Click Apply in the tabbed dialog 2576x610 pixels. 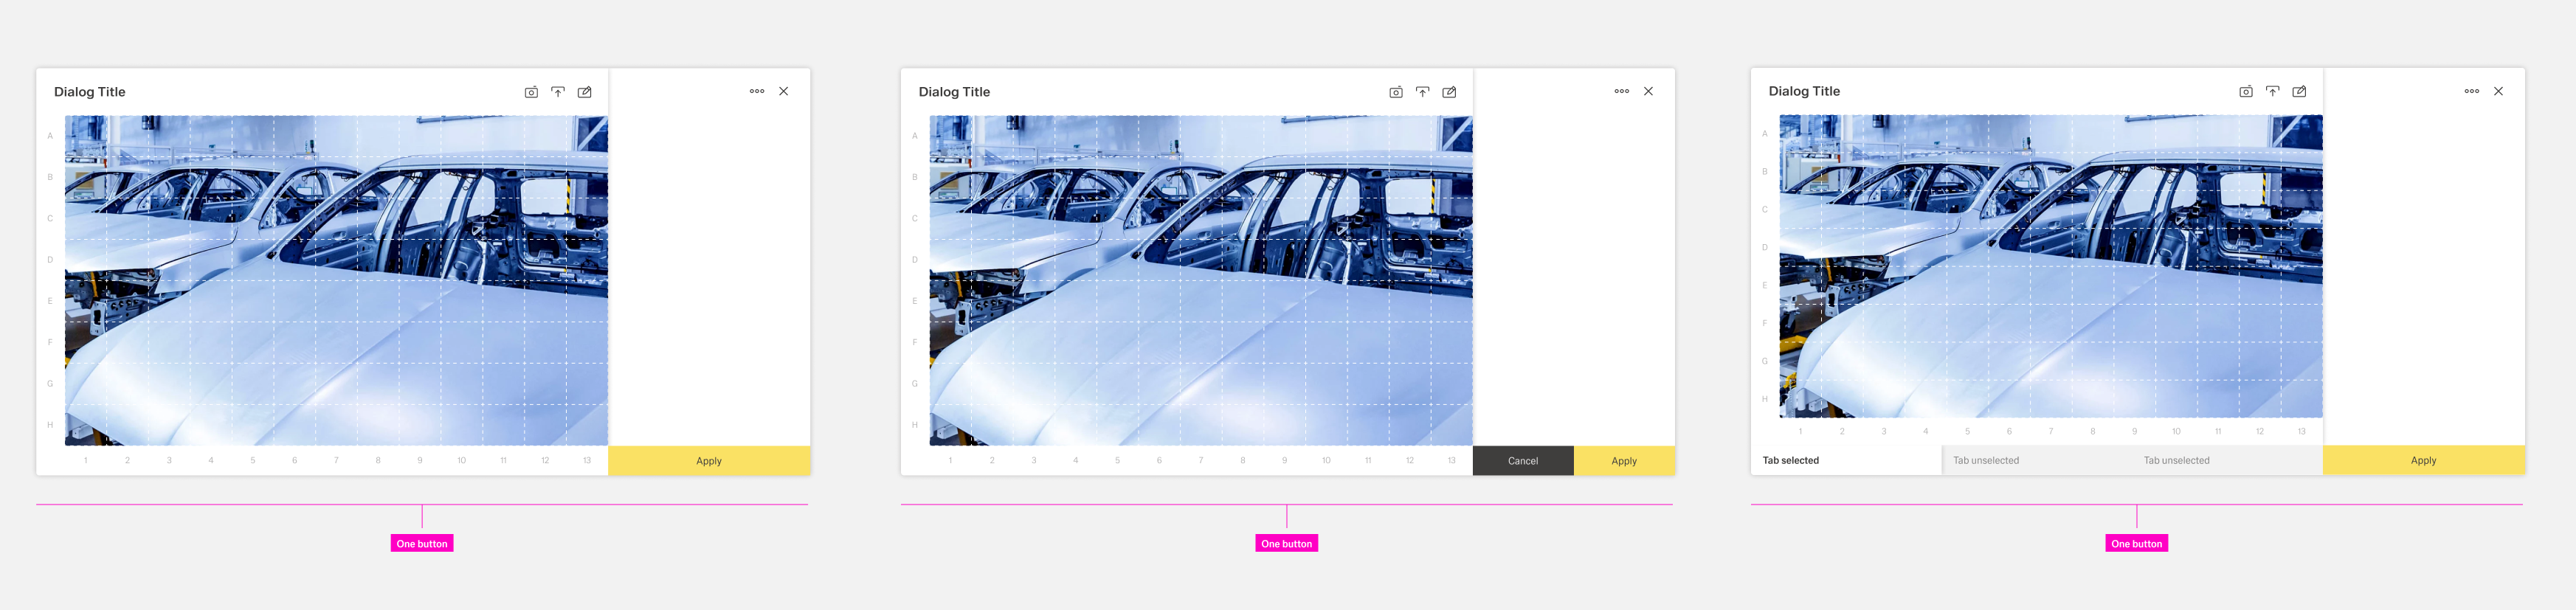[2424, 460]
